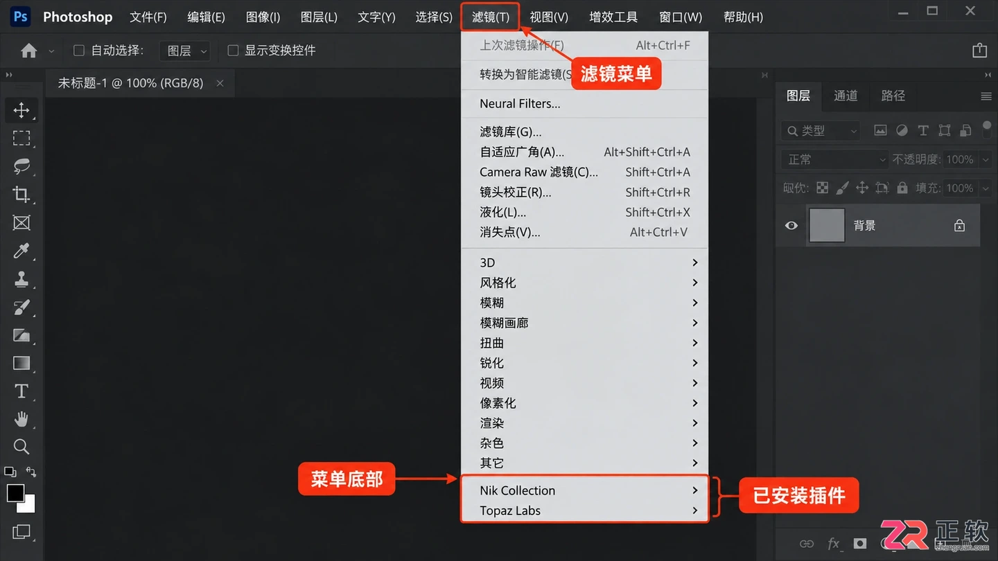Choose the Frame tool
Viewport: 998px width, 561px height.
click(x=21, y=222)
